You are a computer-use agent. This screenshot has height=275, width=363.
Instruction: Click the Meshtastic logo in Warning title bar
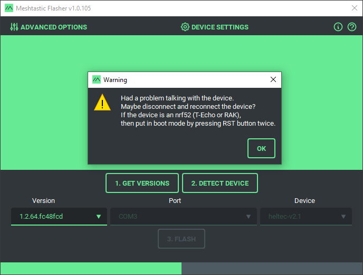pyautogui.click(x=97, y=79)
